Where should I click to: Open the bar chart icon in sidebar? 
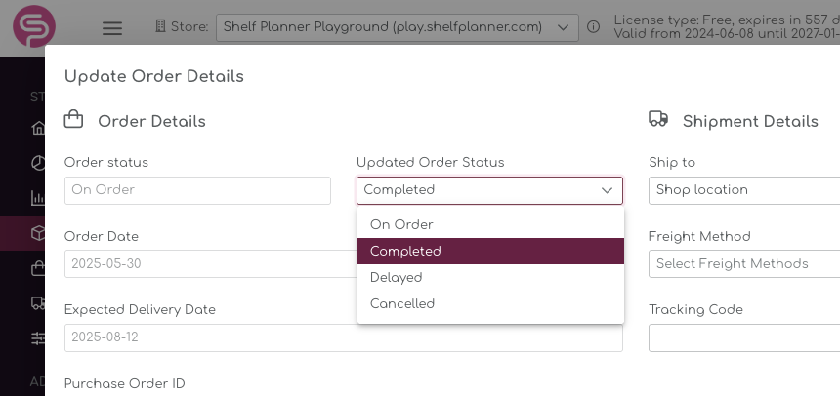point(38,198)
